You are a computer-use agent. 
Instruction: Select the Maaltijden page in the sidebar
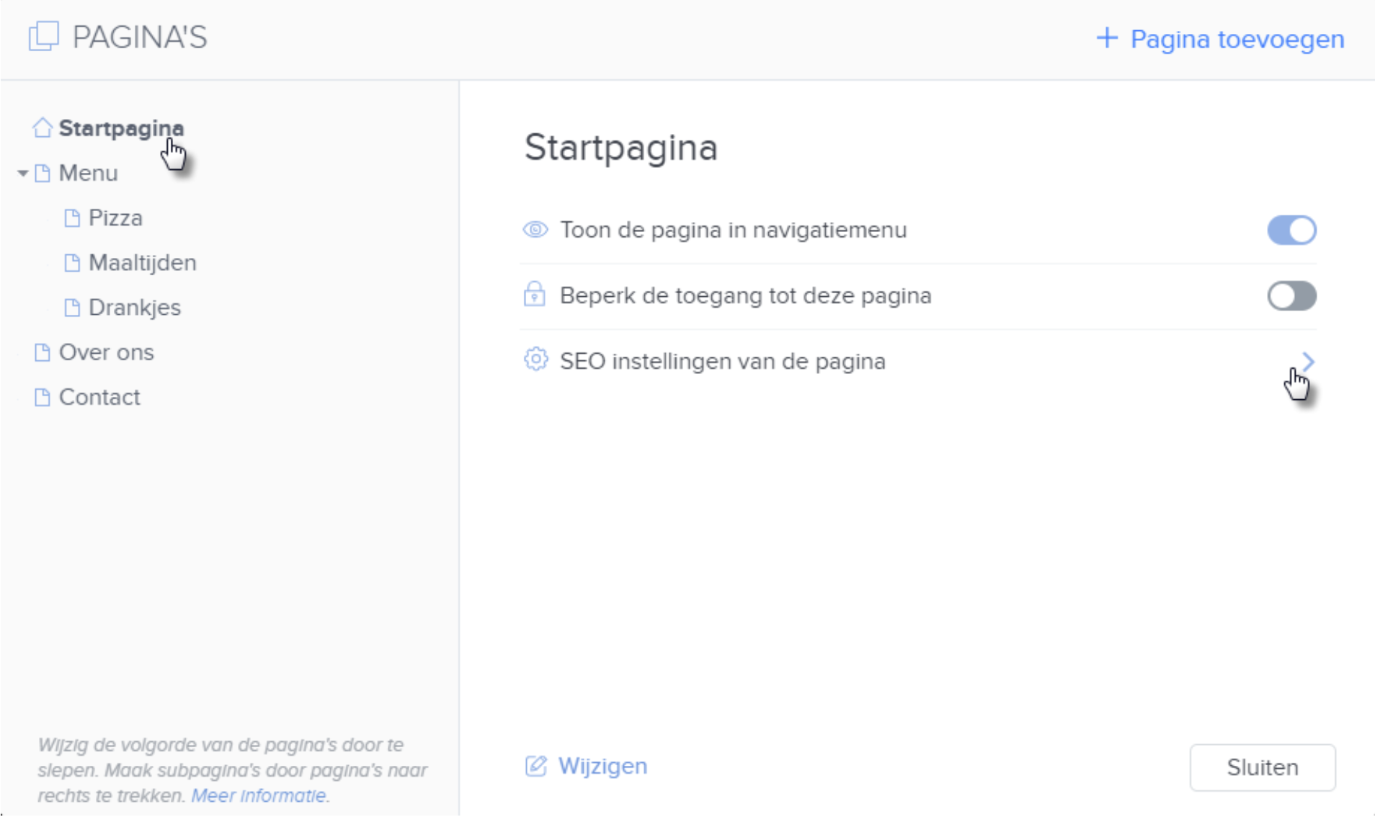tap(142, 262)
